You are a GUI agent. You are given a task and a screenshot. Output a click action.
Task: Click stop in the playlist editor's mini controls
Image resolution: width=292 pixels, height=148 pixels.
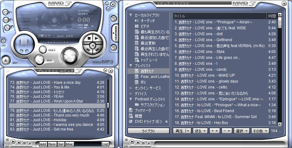coord(19,143)
